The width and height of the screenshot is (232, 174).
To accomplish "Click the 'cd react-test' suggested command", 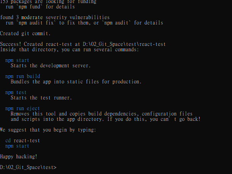I will (x=23, y=141).
